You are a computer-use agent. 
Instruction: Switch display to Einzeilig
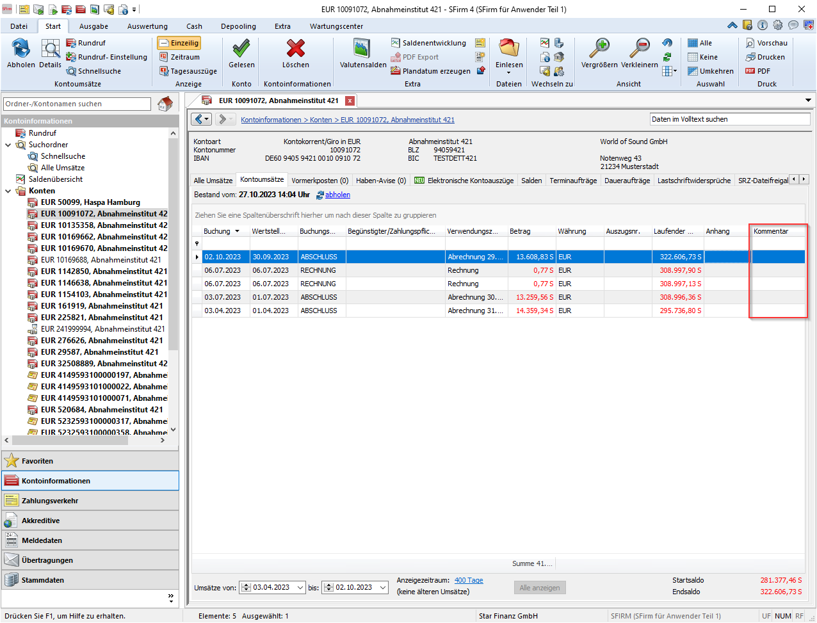(x=179, y=43)
